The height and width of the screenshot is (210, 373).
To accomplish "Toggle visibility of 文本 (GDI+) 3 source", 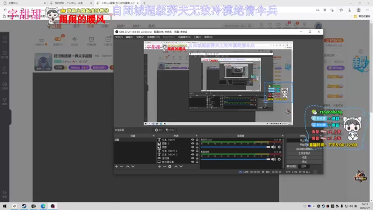I will (193, 154).
